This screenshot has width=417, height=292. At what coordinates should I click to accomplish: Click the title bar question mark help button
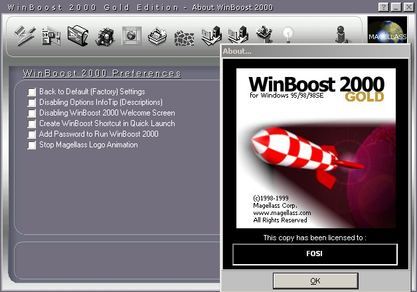pos(384,7)
